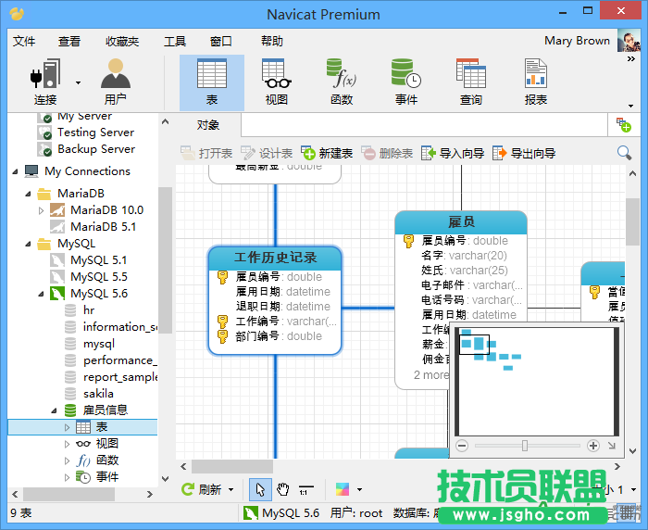Open the 连接 dropdown arrow

pyautogui.click(x=78, y=82)
